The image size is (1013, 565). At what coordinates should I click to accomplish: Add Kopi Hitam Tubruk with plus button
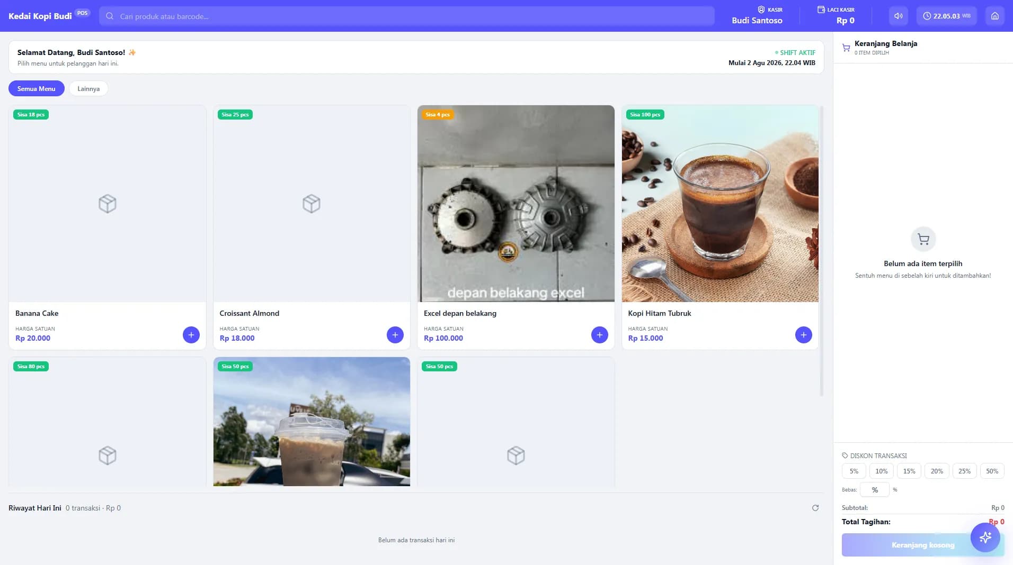pos(804,335)
